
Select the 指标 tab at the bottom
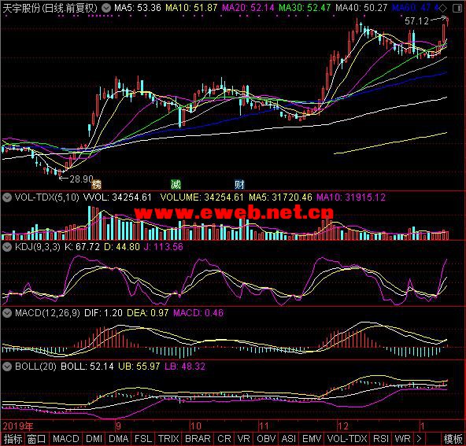pyautogui.click(x=13, y=439)
